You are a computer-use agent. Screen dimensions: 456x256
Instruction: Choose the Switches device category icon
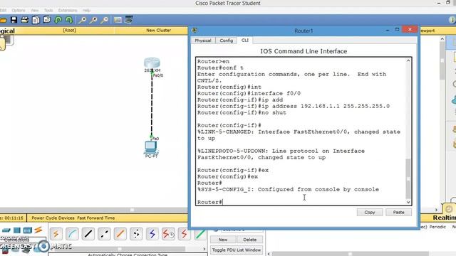[17, 230]
